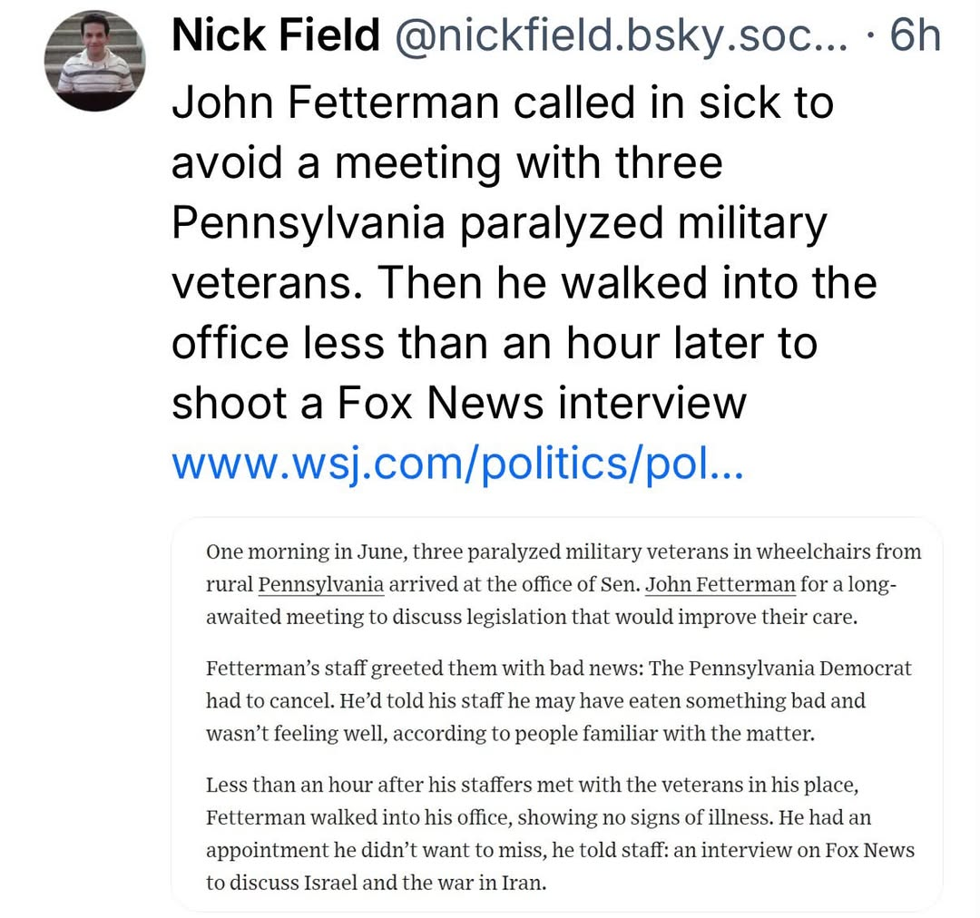This screenshot has width=980, height=918.
Task: Click line 'avoid a meeting with three'
Action: pyautogui.click(x=447, y=162)
